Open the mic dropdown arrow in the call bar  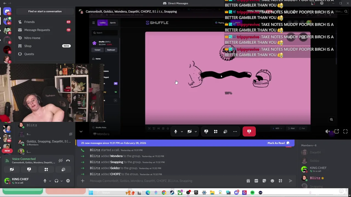(x=182, y=132)
